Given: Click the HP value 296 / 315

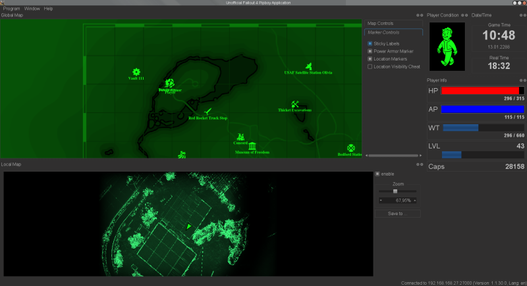Looking at the screenshot, I should pos(514,99).
